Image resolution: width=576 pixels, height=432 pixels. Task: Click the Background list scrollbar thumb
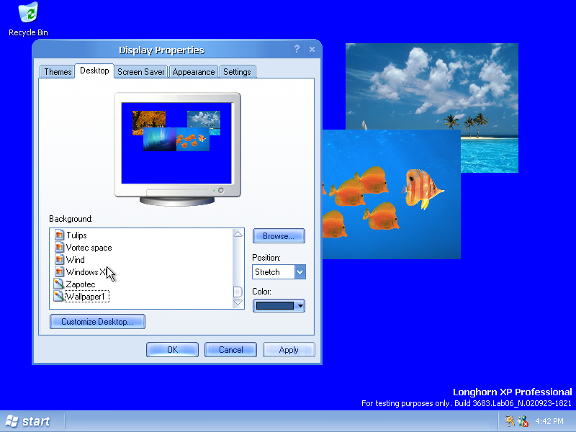click(238, 292)
